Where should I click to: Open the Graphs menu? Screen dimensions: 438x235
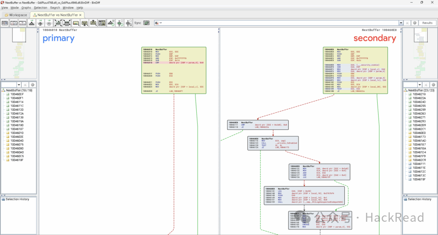coord(26,8)
